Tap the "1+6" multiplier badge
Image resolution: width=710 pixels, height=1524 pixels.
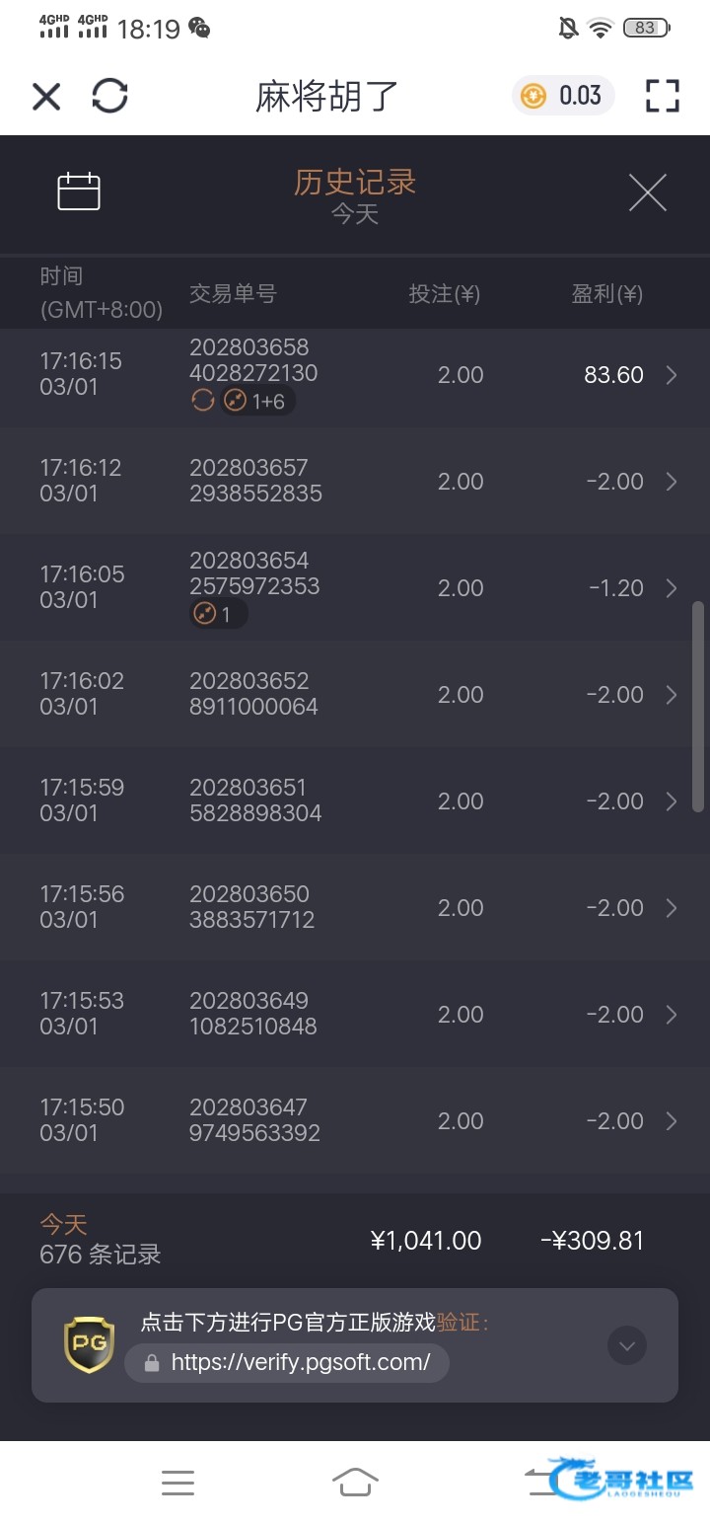[x=256, y=401]
